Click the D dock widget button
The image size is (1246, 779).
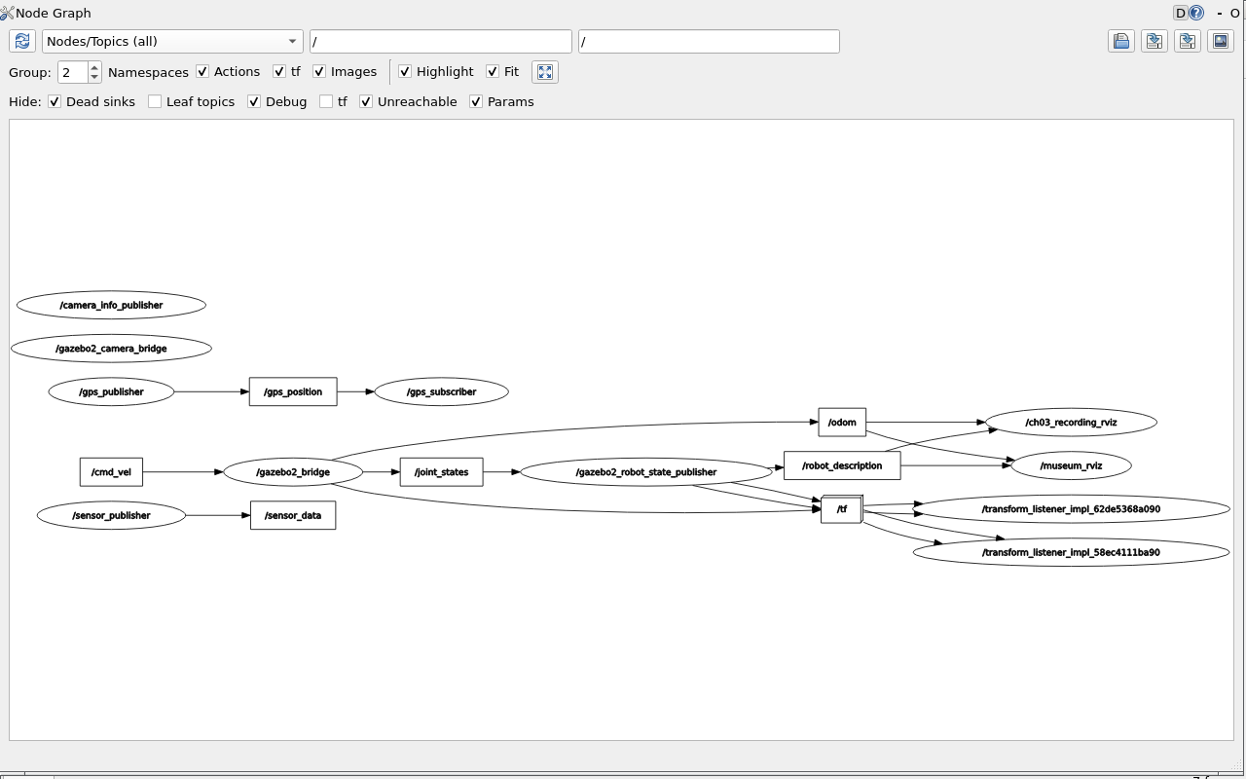click(x=1181, y=13)
